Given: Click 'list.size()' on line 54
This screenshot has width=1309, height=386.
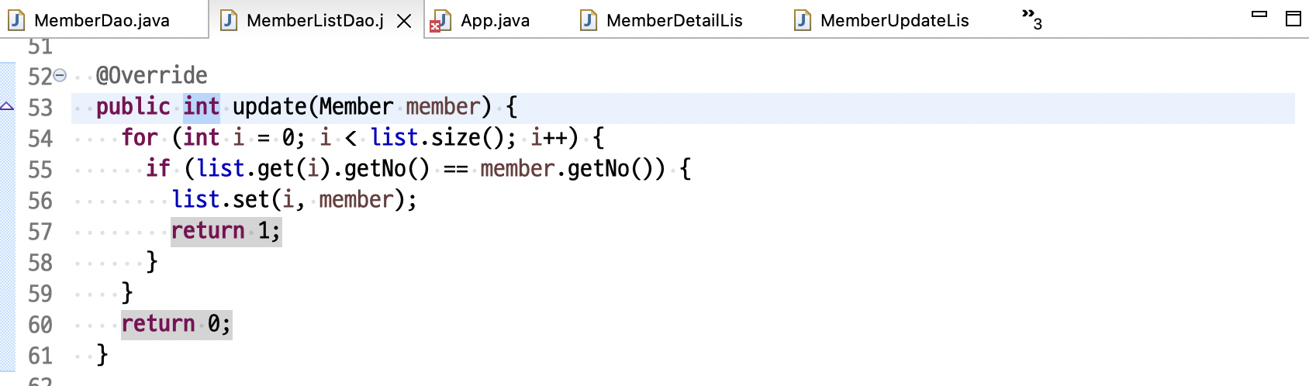Looking at the screenshot, I should coord(437,137).
